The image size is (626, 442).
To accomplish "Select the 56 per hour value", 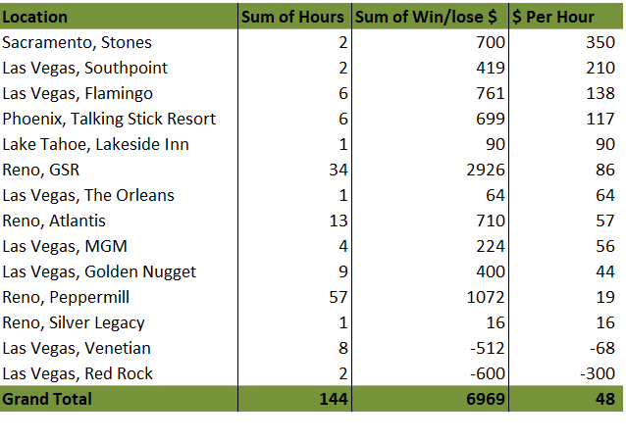I will tap(605, 247).
